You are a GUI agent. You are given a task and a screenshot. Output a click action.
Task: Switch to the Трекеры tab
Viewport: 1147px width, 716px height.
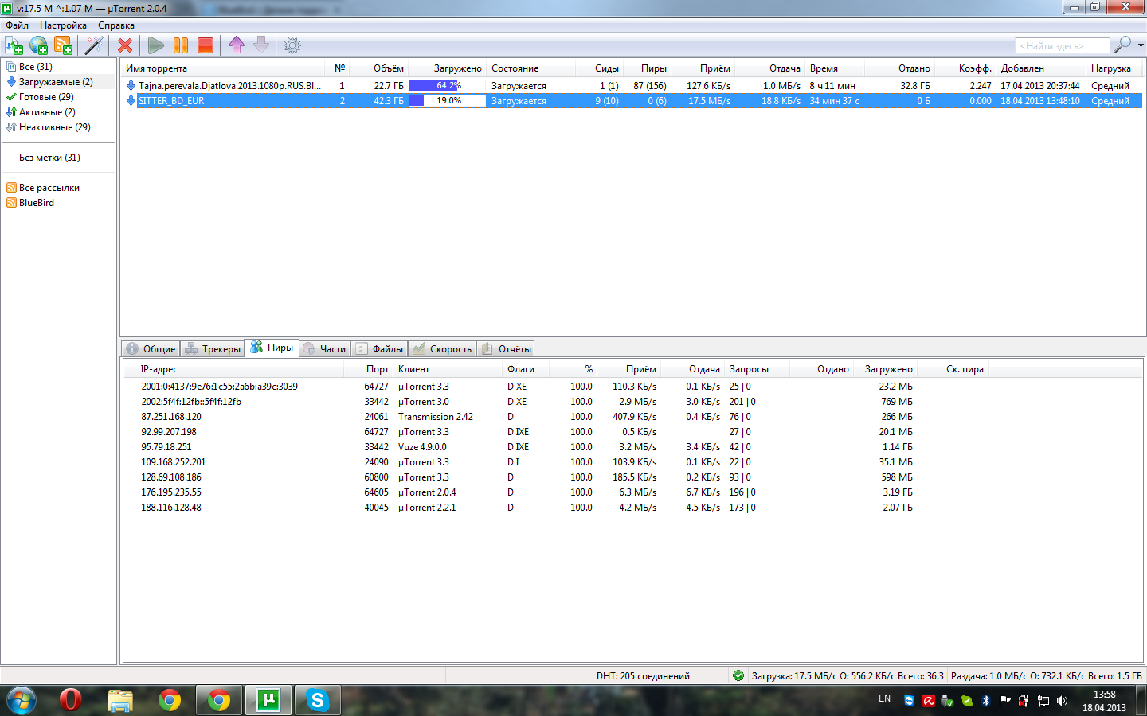[213, 349]
